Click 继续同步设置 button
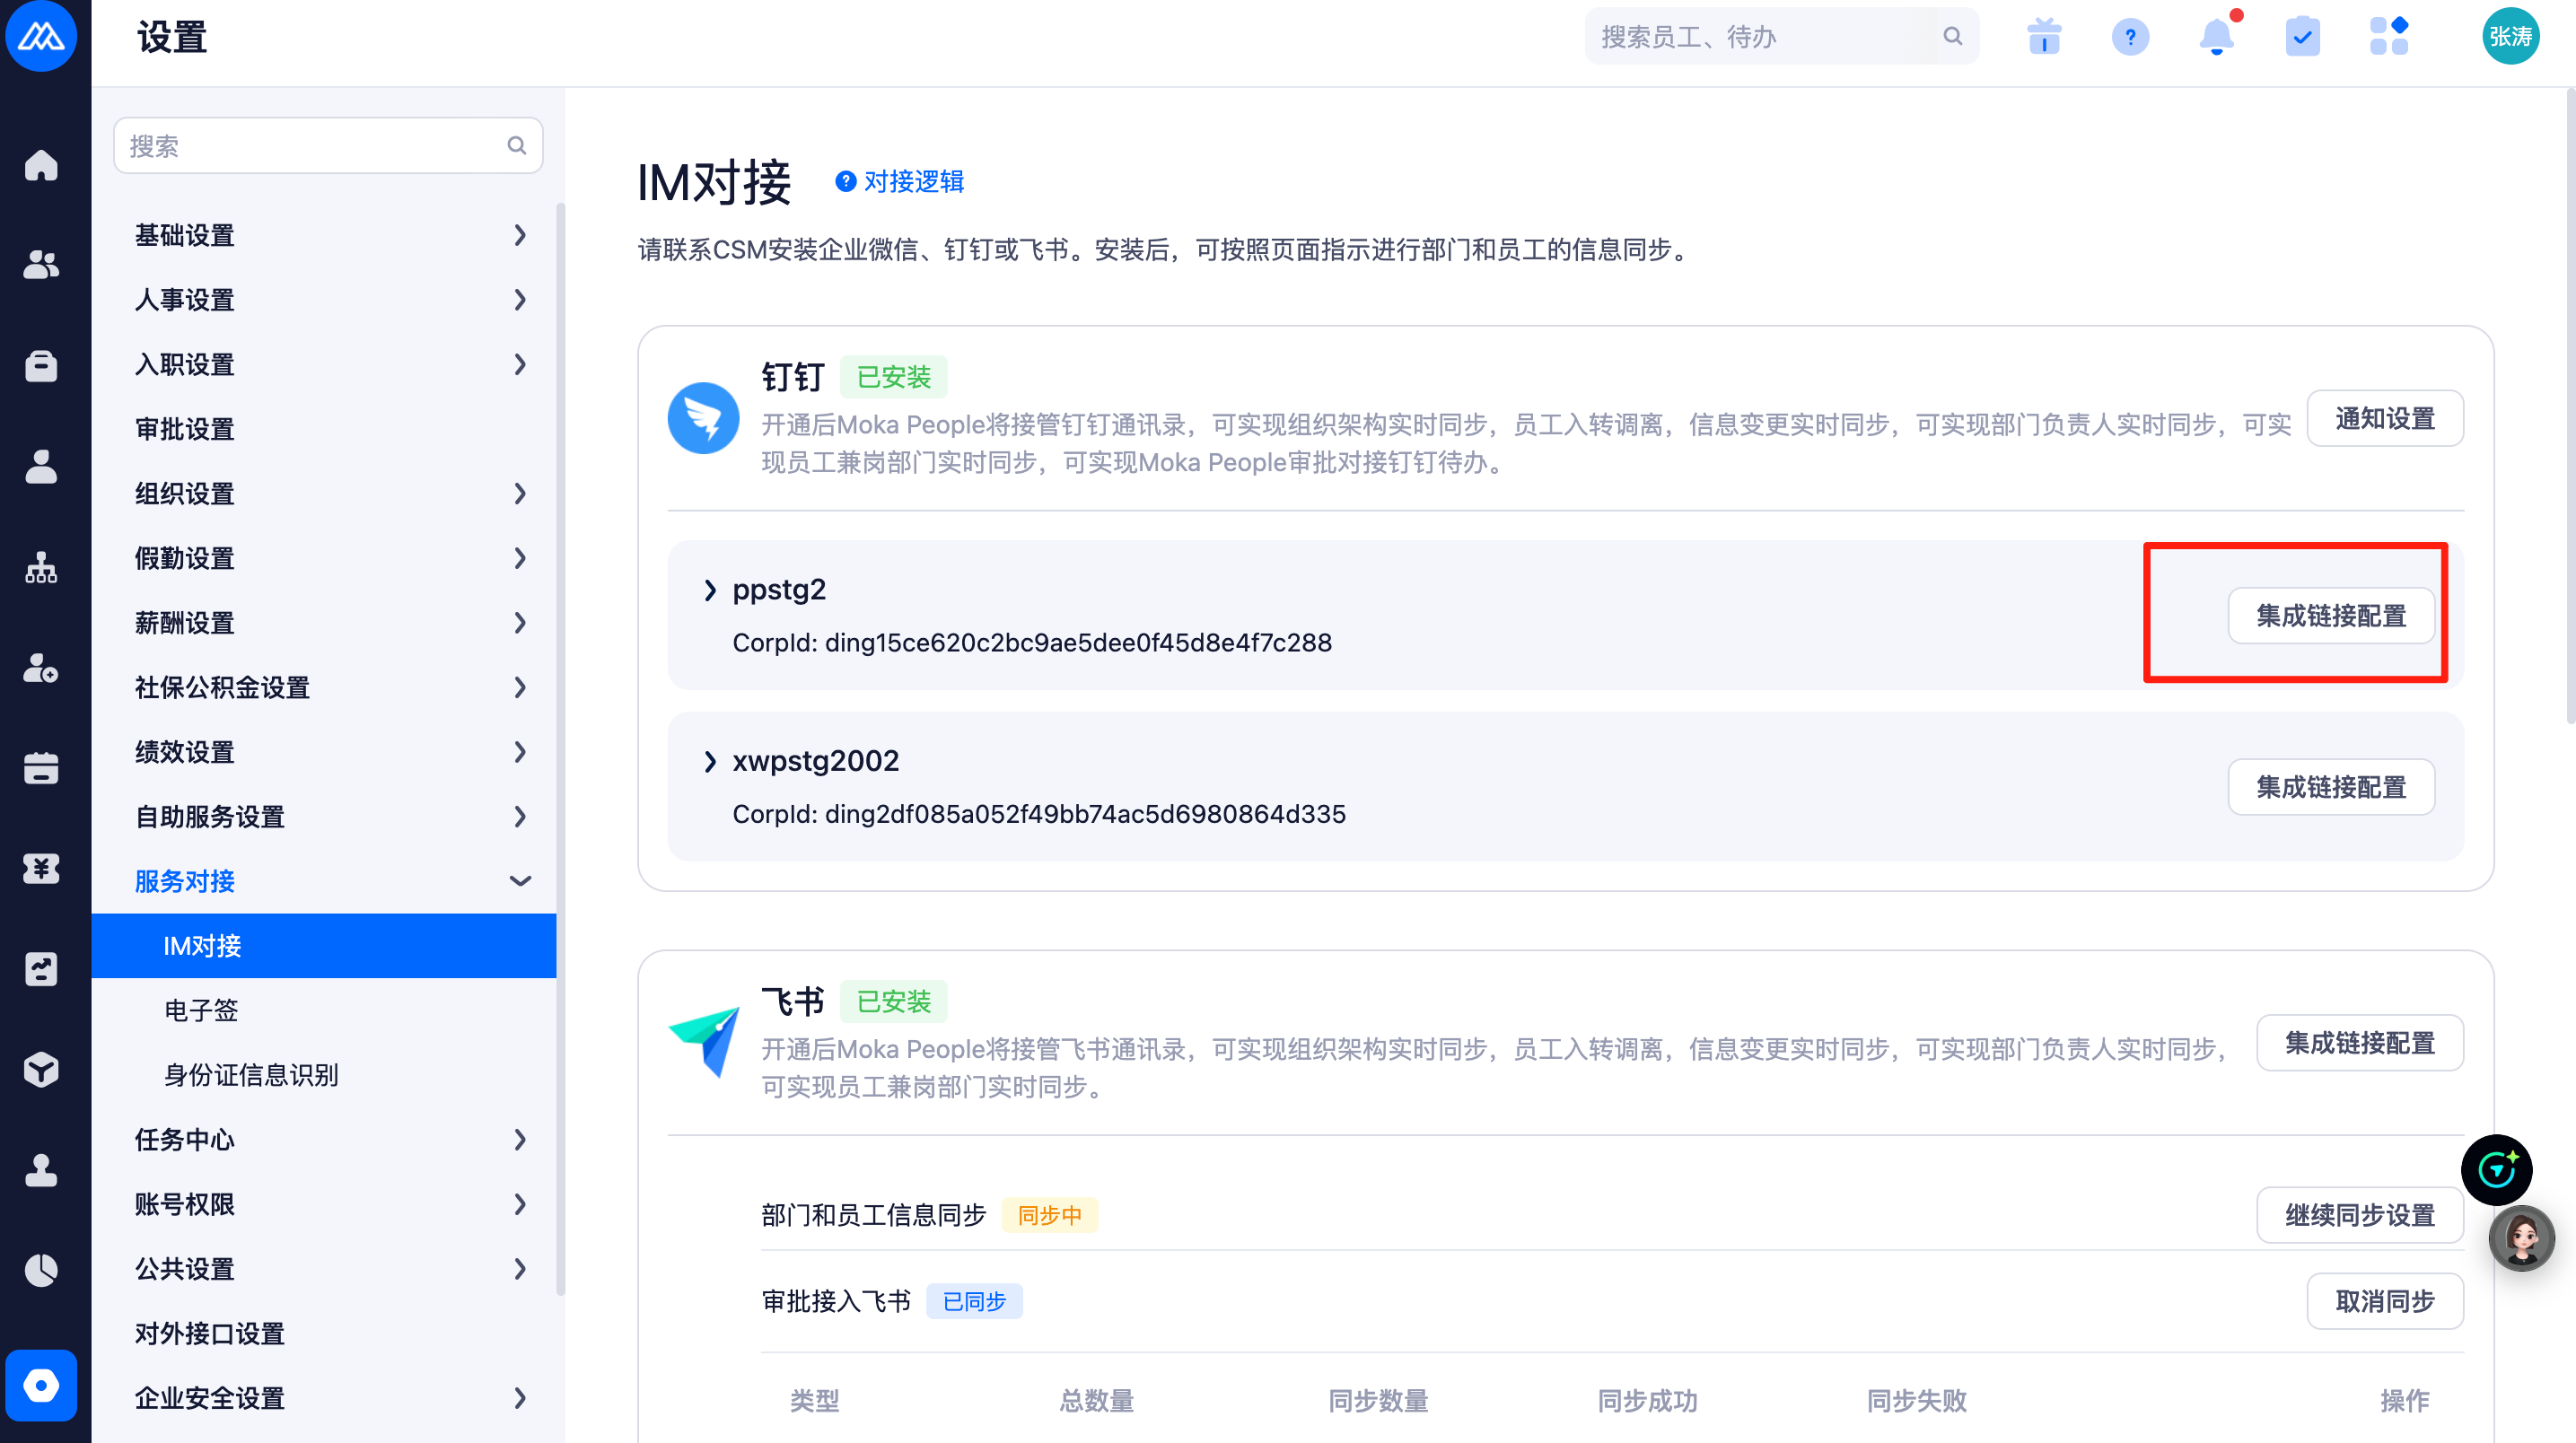Viewport: 2576px width, 1443px height. pyautogui.click(x=2360, y=1215)
